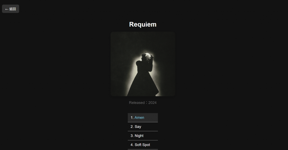The image size is (288, 150).
Task: Click the number 4. beside Soft Spot
Action: coord(132,145)
